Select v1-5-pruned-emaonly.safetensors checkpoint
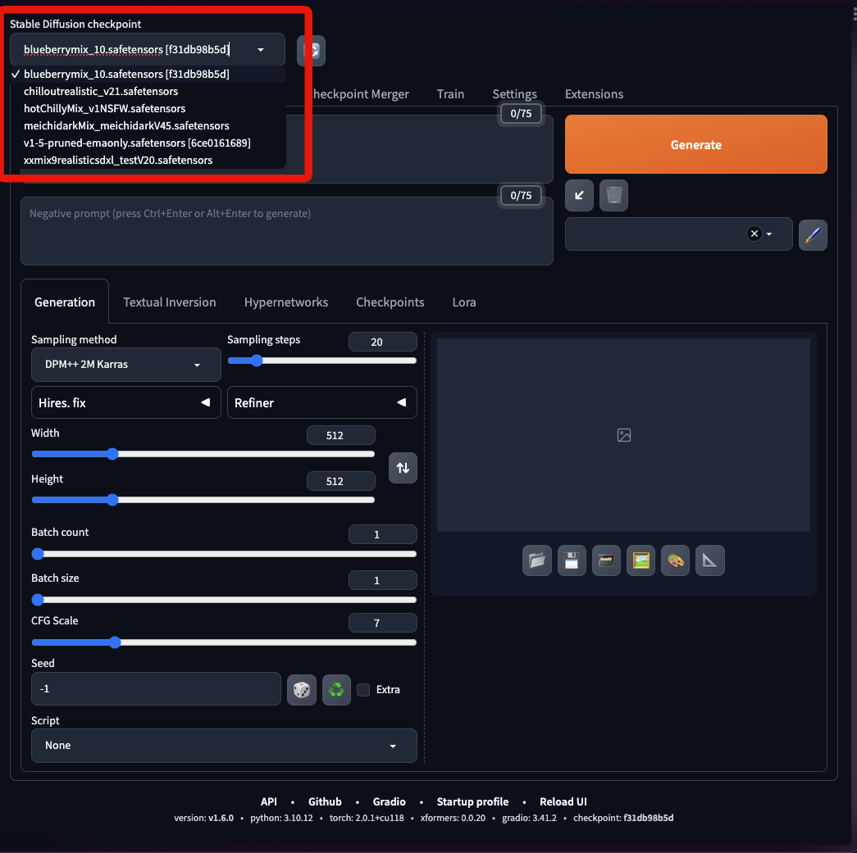 (148, 143)
